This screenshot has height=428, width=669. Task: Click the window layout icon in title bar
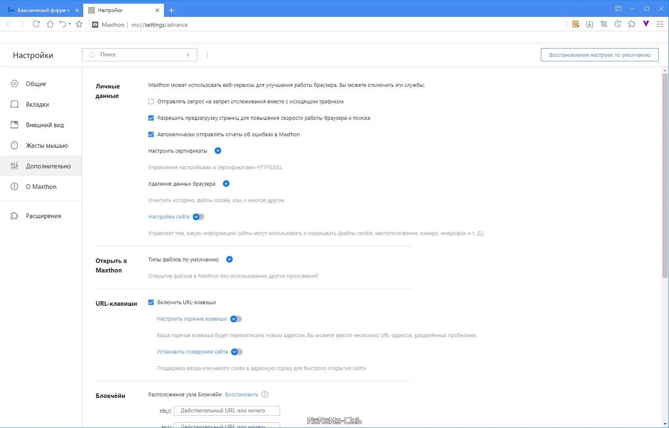(x=618, y=9)
